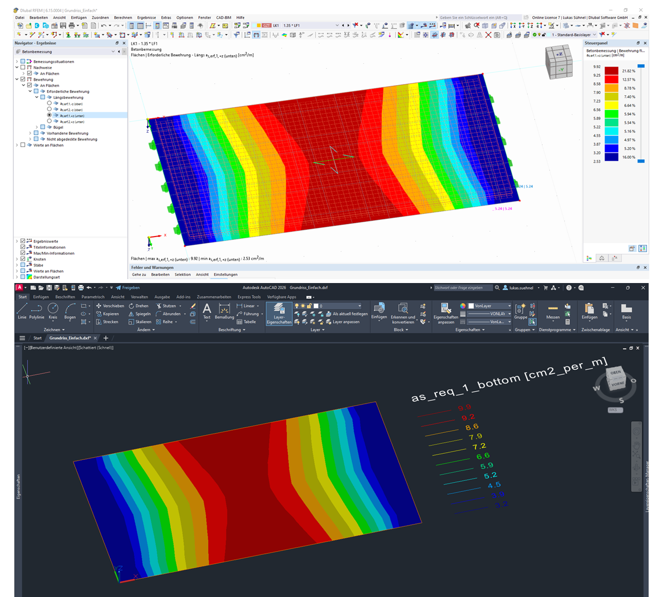Select the as,erf,2,+z (unten) radio button
Viewport: 663px width, 597px height.
49,121
